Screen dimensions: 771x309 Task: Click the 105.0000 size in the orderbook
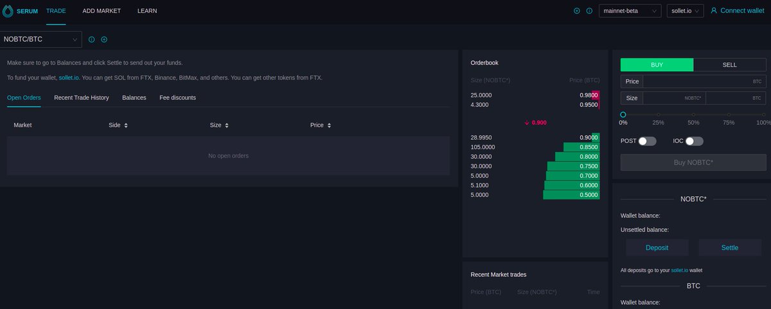pyautogui.click(x=483, y=147)
